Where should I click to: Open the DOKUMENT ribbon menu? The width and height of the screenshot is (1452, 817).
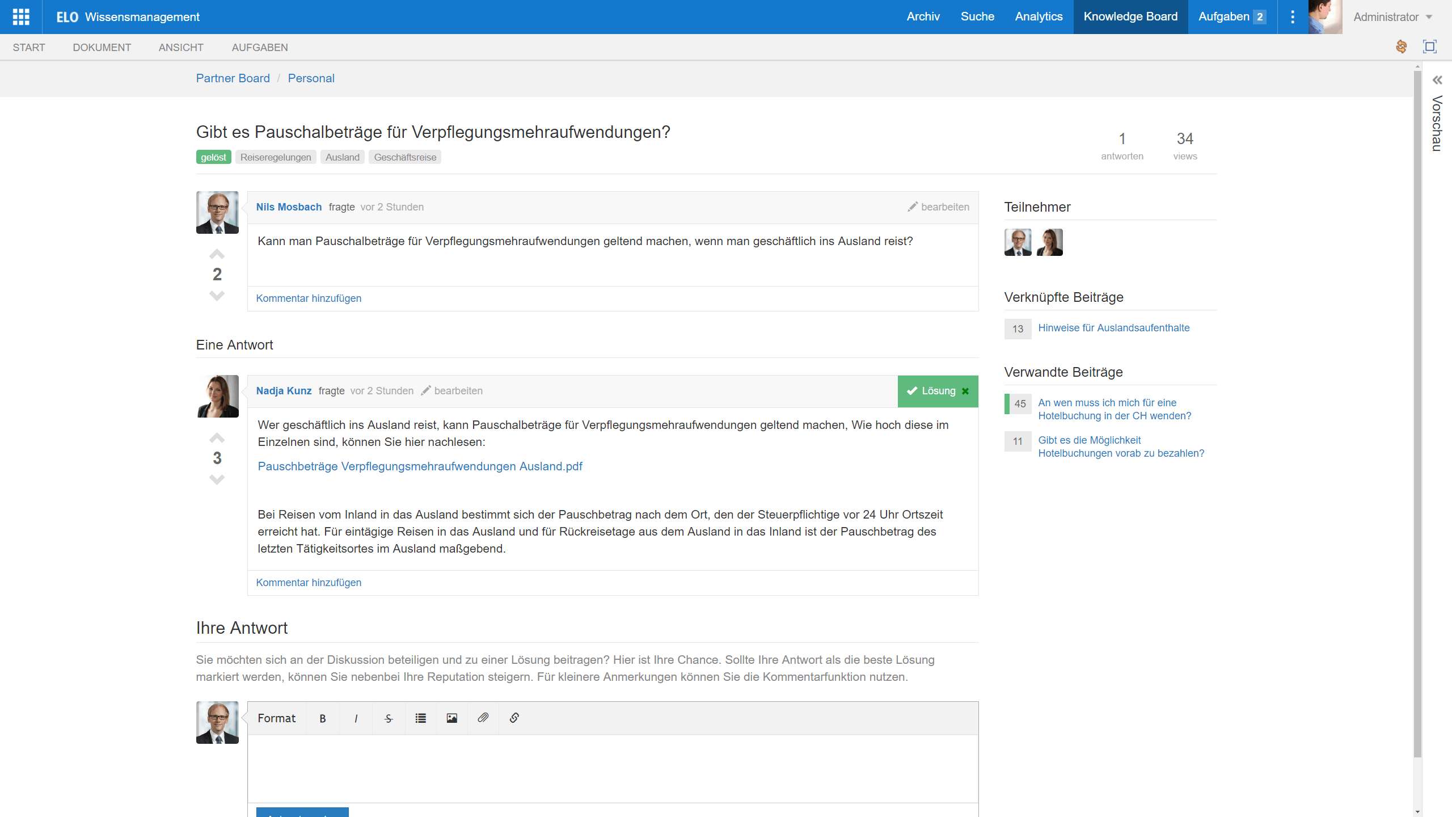102,48
